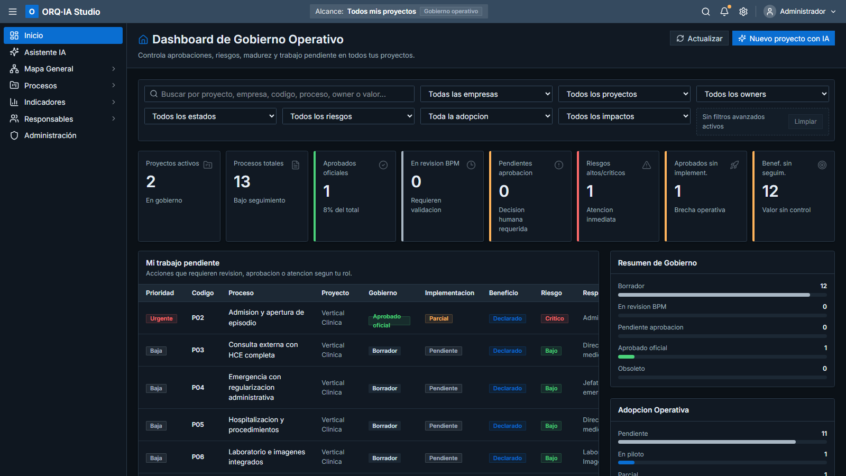This screenshot has width=846, height=476.
Task: Click the Inicio grid icon in sidebar
Action: tap(14, 35)
